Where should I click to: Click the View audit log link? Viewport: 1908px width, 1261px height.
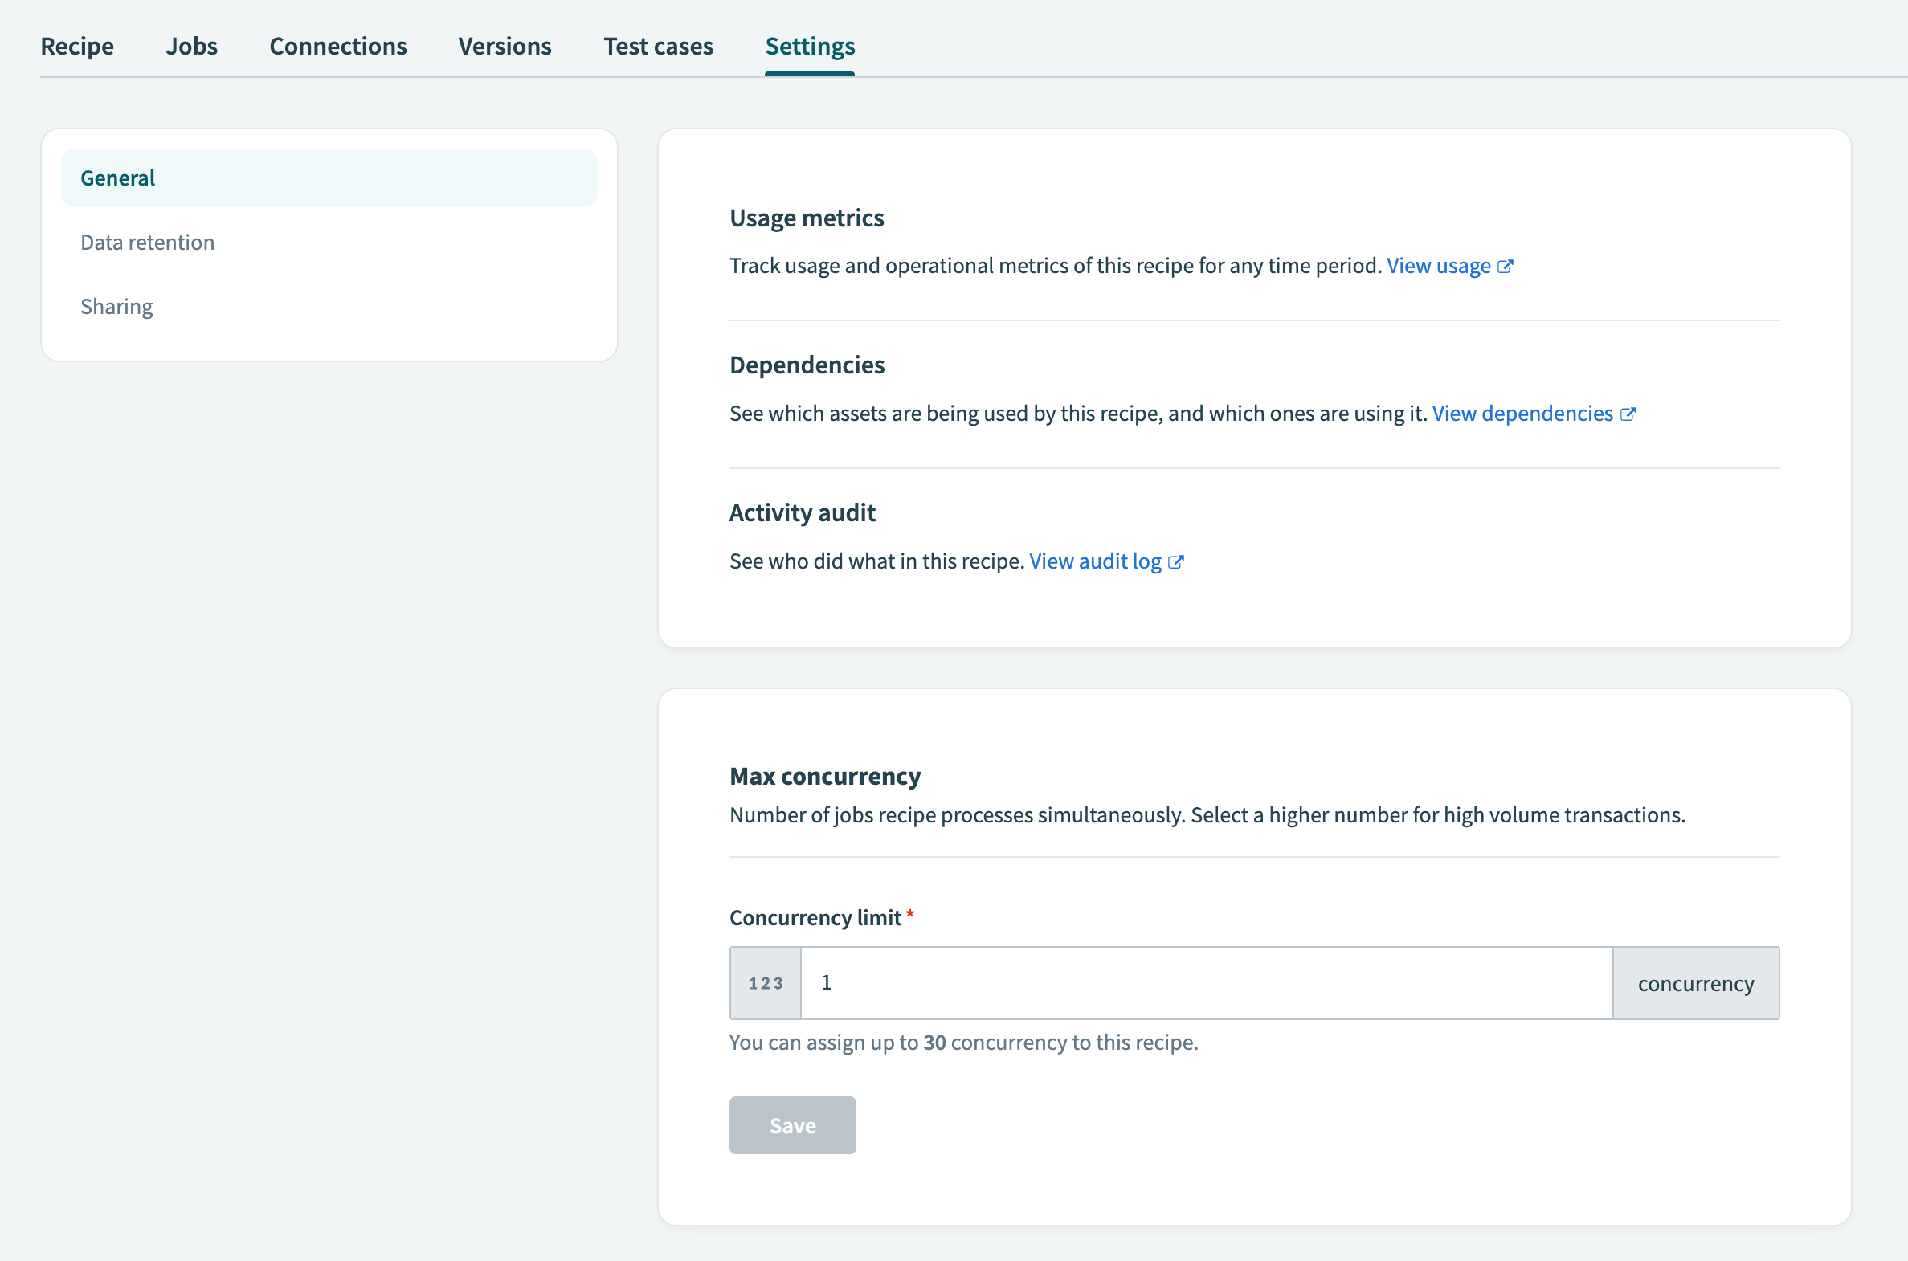pyautogui.click(x=1095, y=561)
